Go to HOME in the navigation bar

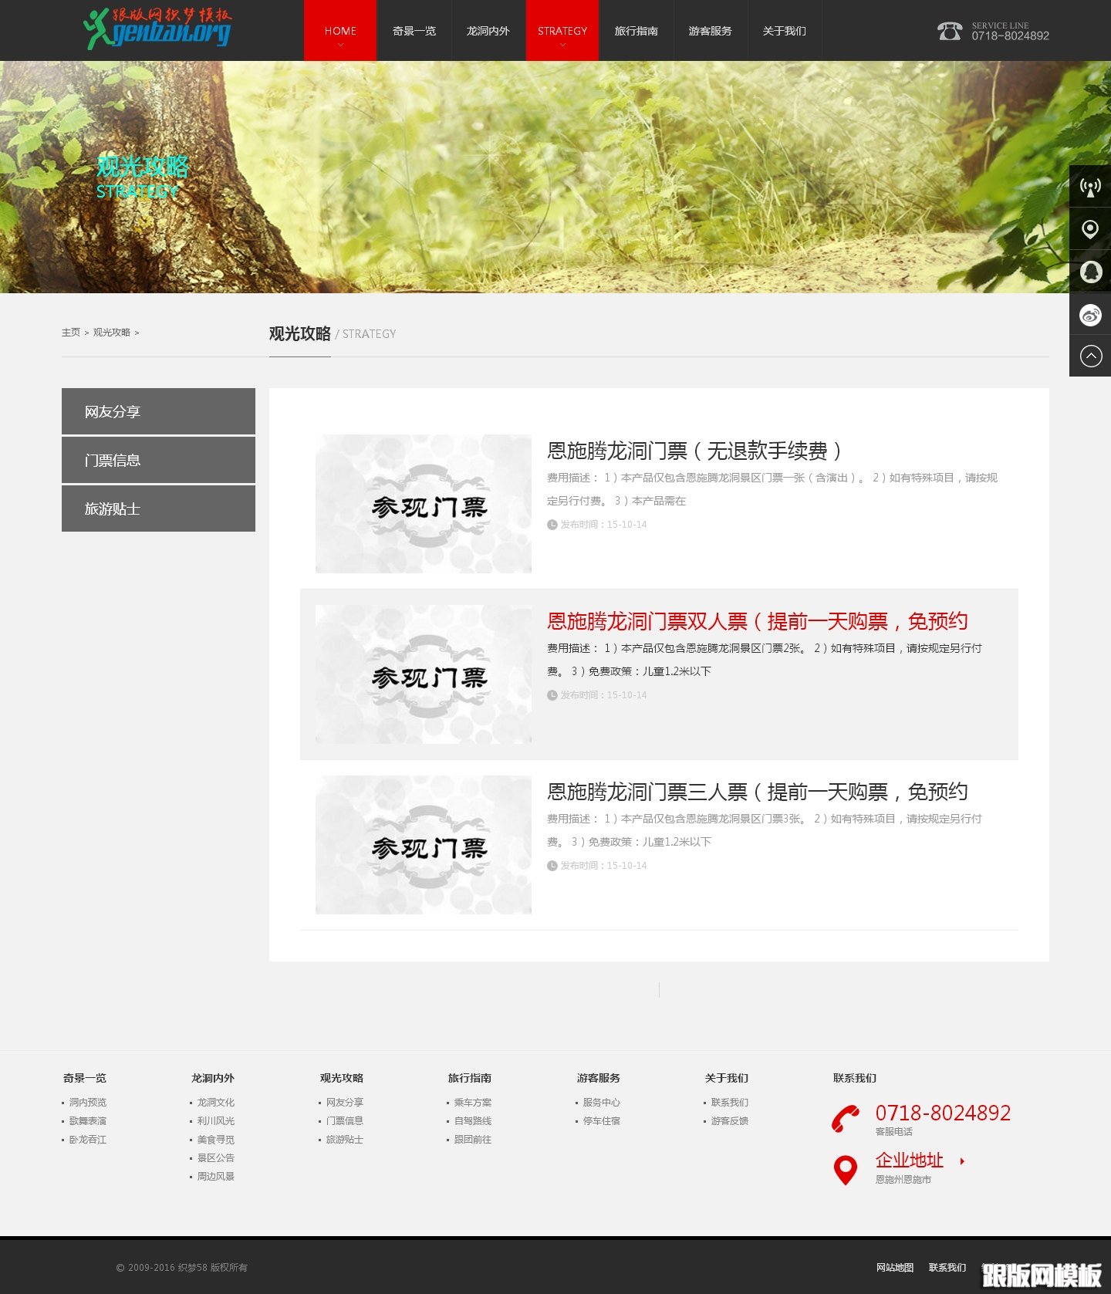click(x=340, y=31)
